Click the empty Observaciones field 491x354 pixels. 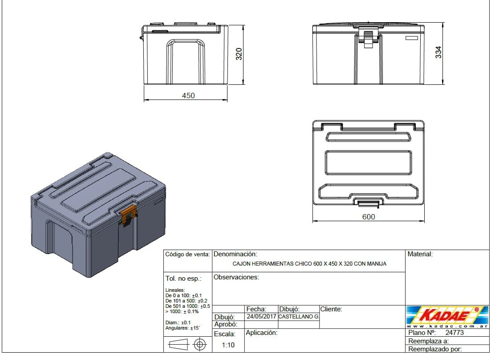(308, 291)
